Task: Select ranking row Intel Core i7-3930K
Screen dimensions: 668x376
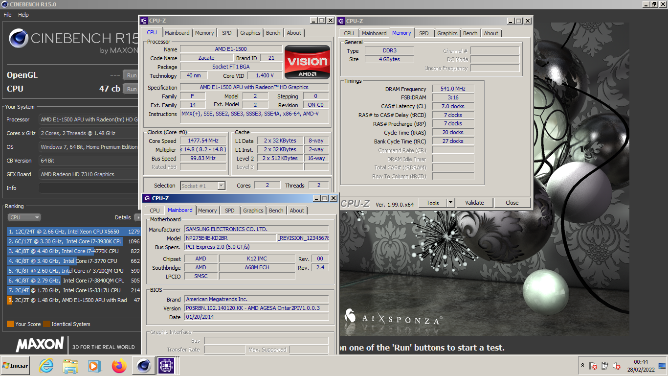Action: 74,241
